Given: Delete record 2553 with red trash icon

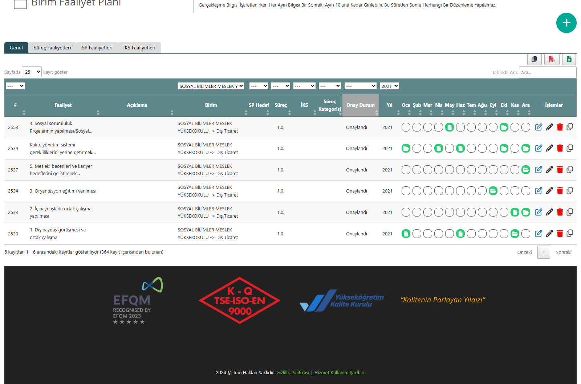Looking at the screenshot, I should click(560, 127).
